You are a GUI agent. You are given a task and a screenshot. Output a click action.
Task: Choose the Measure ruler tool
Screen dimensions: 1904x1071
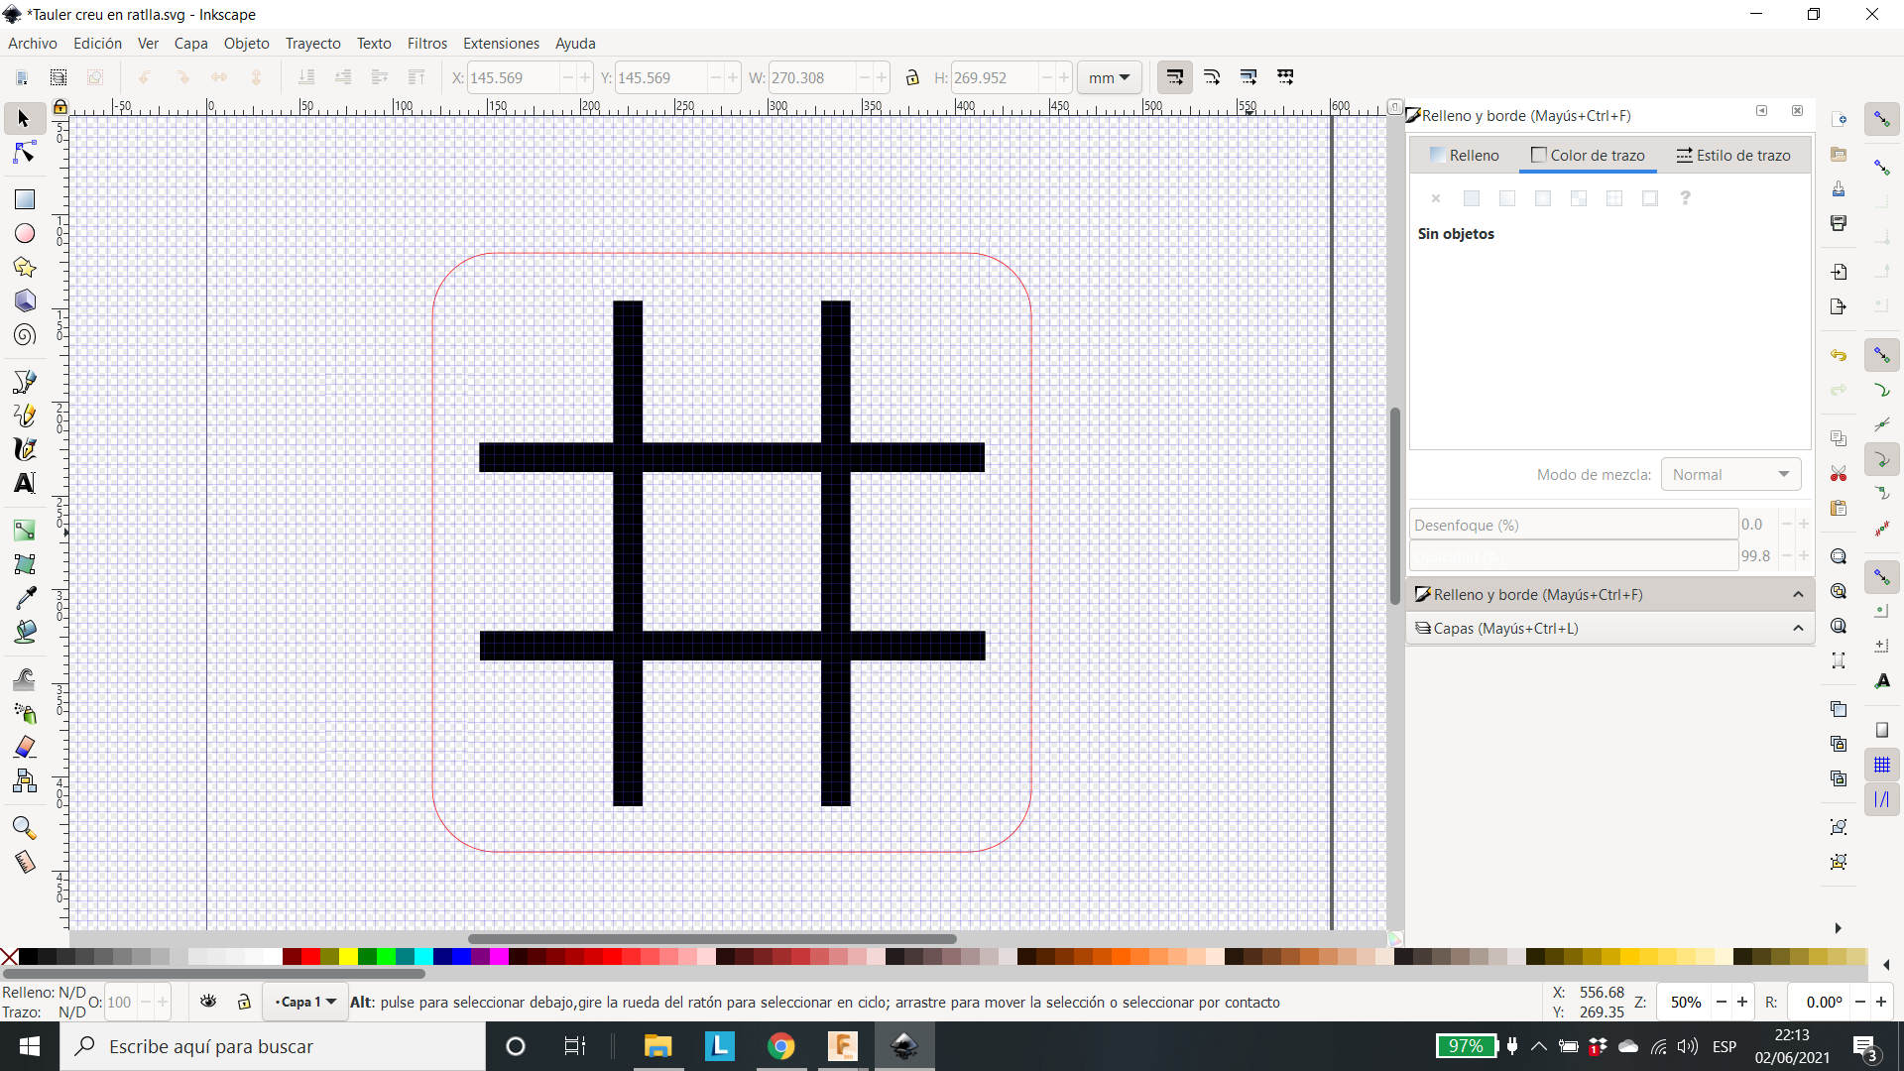click(x=24, y=862)
